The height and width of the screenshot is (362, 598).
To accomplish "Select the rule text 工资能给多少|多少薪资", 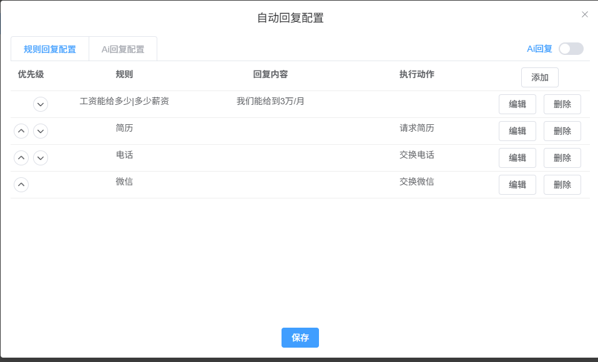I will coord(124,101).
